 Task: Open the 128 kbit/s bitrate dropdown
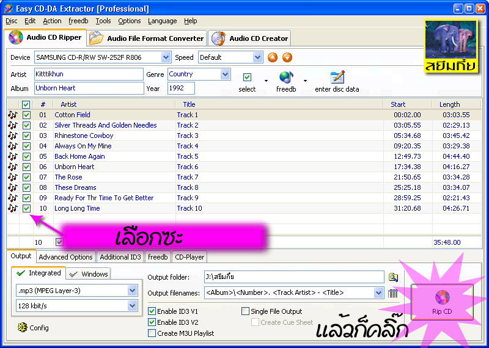point(132,306)
